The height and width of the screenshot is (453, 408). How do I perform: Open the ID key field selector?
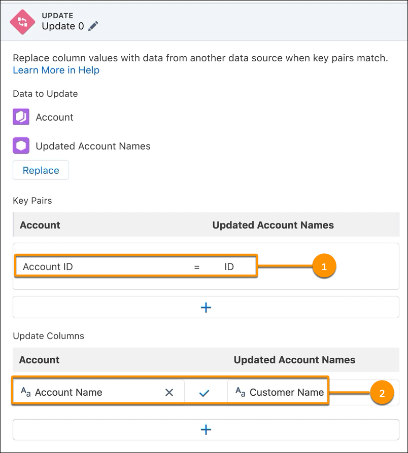pyautogui.click(x=228, y=266)
